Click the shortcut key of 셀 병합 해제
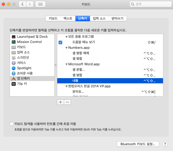The height and width of the screenshot is (151, 173). coord(149,53)
